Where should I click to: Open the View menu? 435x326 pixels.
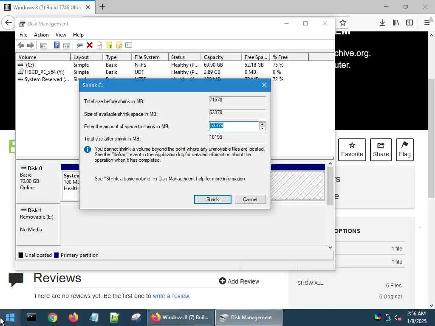pyautogui.click(x=61, y=35)
